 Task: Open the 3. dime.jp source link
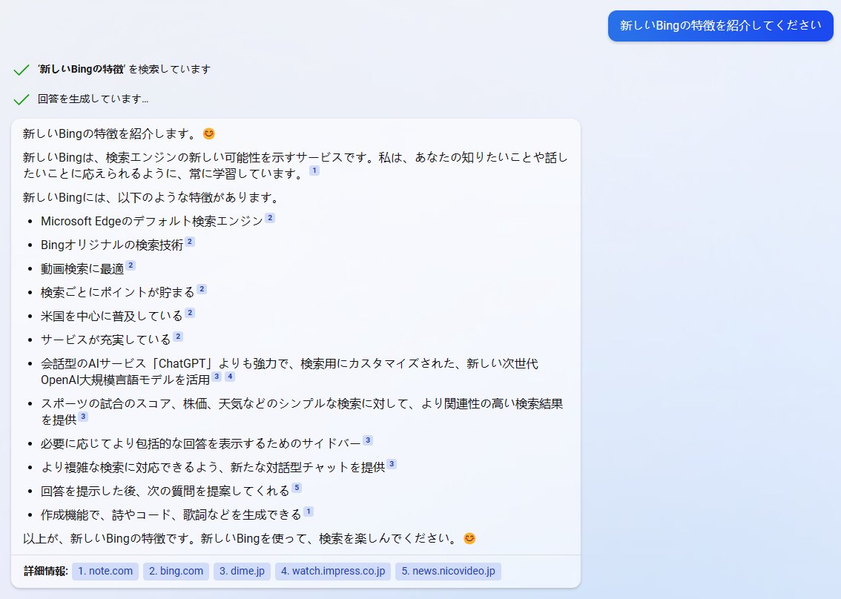point(242,571)
